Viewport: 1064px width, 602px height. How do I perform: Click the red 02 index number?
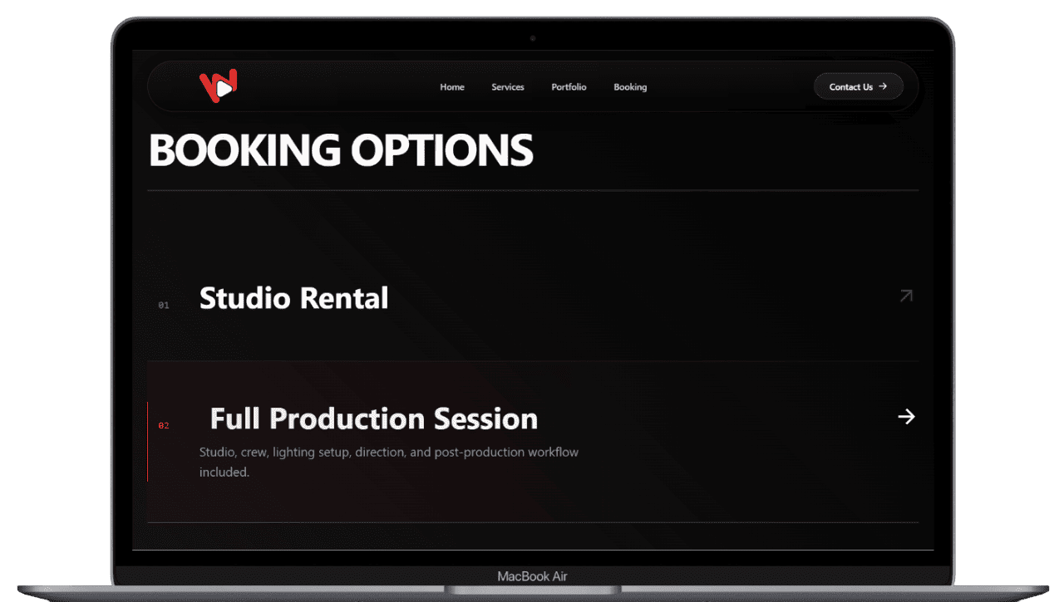point(164,426)
